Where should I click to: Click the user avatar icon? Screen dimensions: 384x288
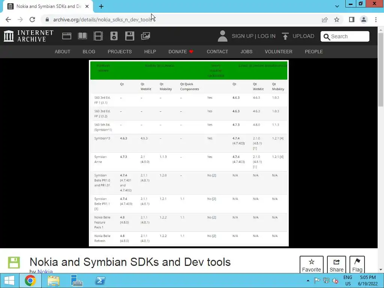(223, 36)
